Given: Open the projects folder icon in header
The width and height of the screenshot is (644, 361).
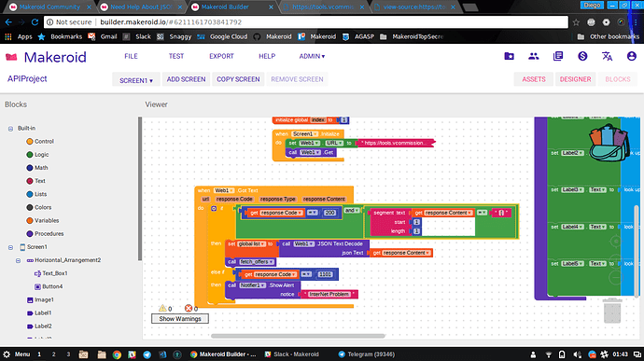Looking at the screenshot, I should coord(509,56).
